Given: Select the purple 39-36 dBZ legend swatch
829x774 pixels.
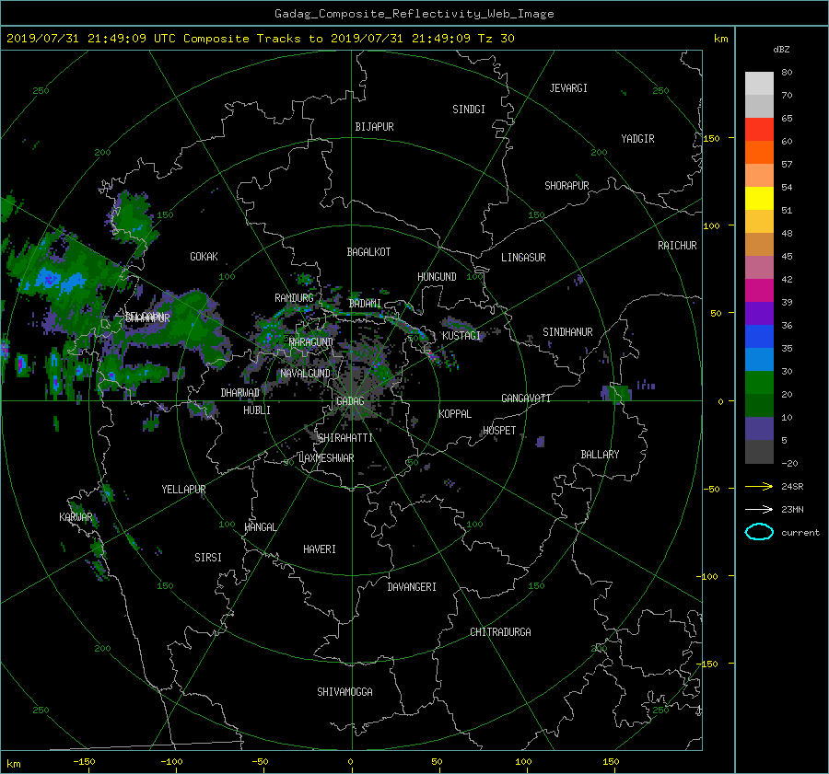Looking at the screenshot, I should click(759, 313).
